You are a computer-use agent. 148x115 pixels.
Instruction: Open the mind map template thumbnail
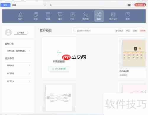coord(59,98)
